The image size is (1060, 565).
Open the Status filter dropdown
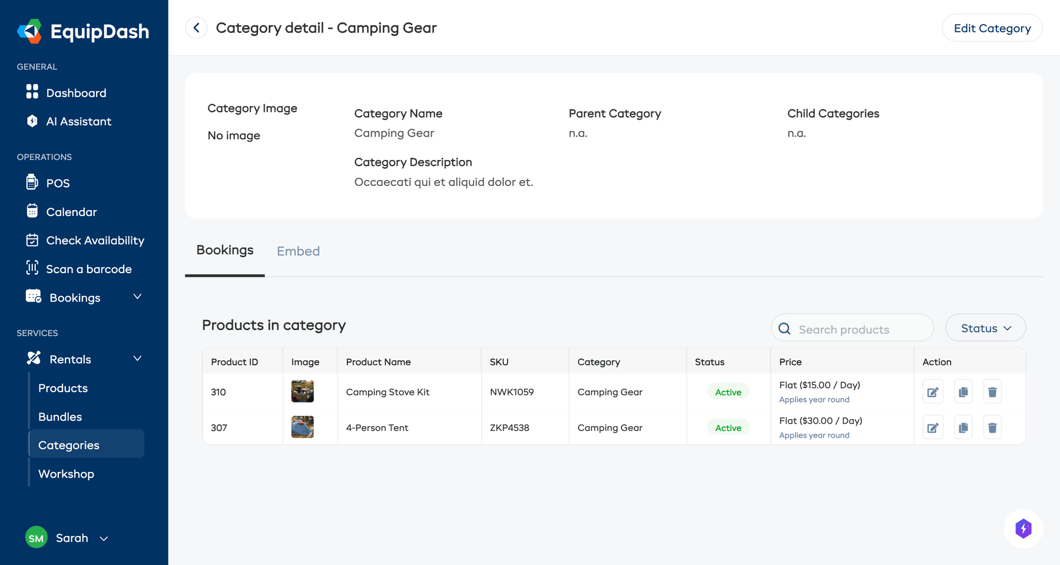985,328
